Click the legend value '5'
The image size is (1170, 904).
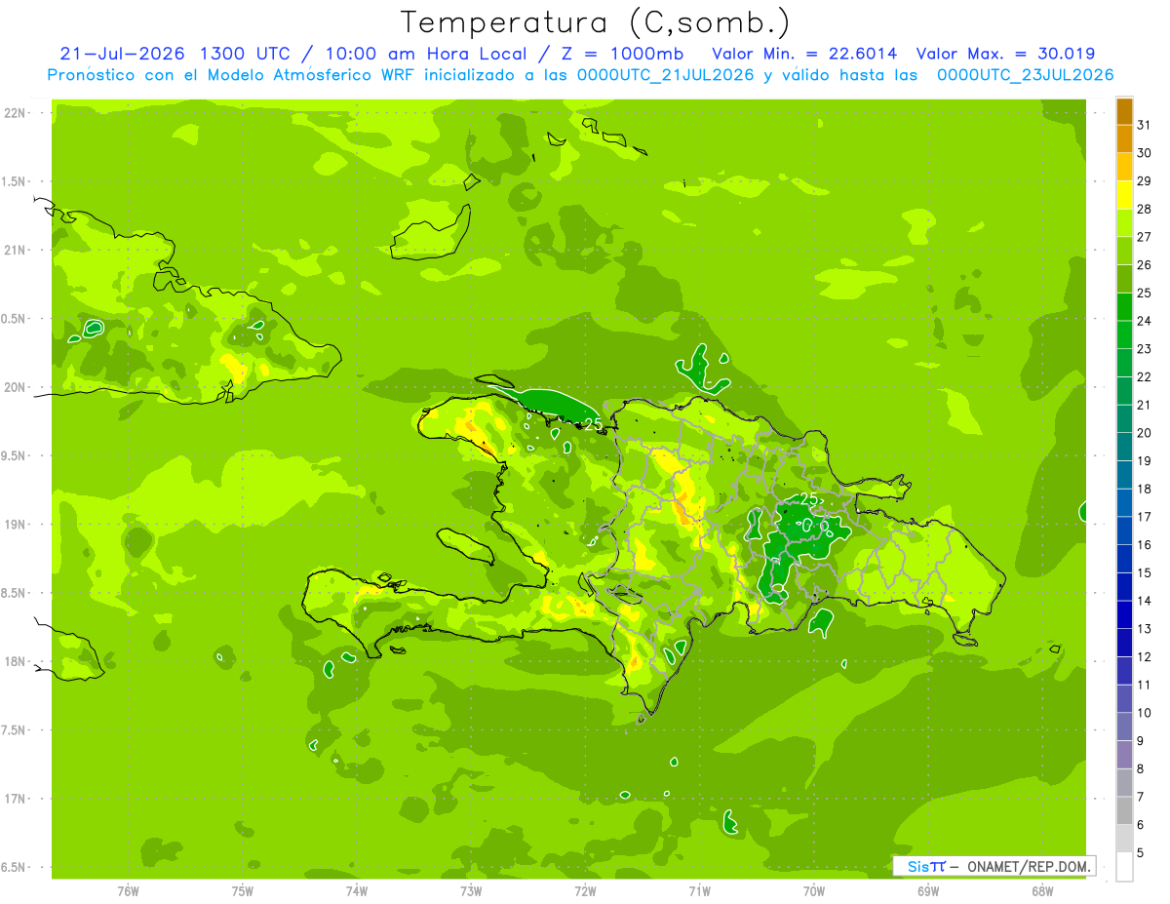tap(1141, 853)
